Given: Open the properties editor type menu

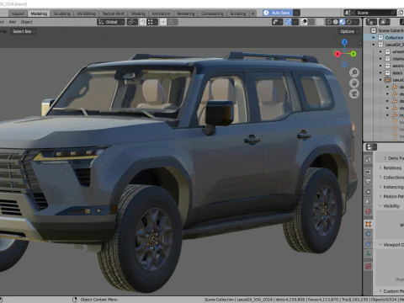Looking at the screenshot, I should coord(371,147).
